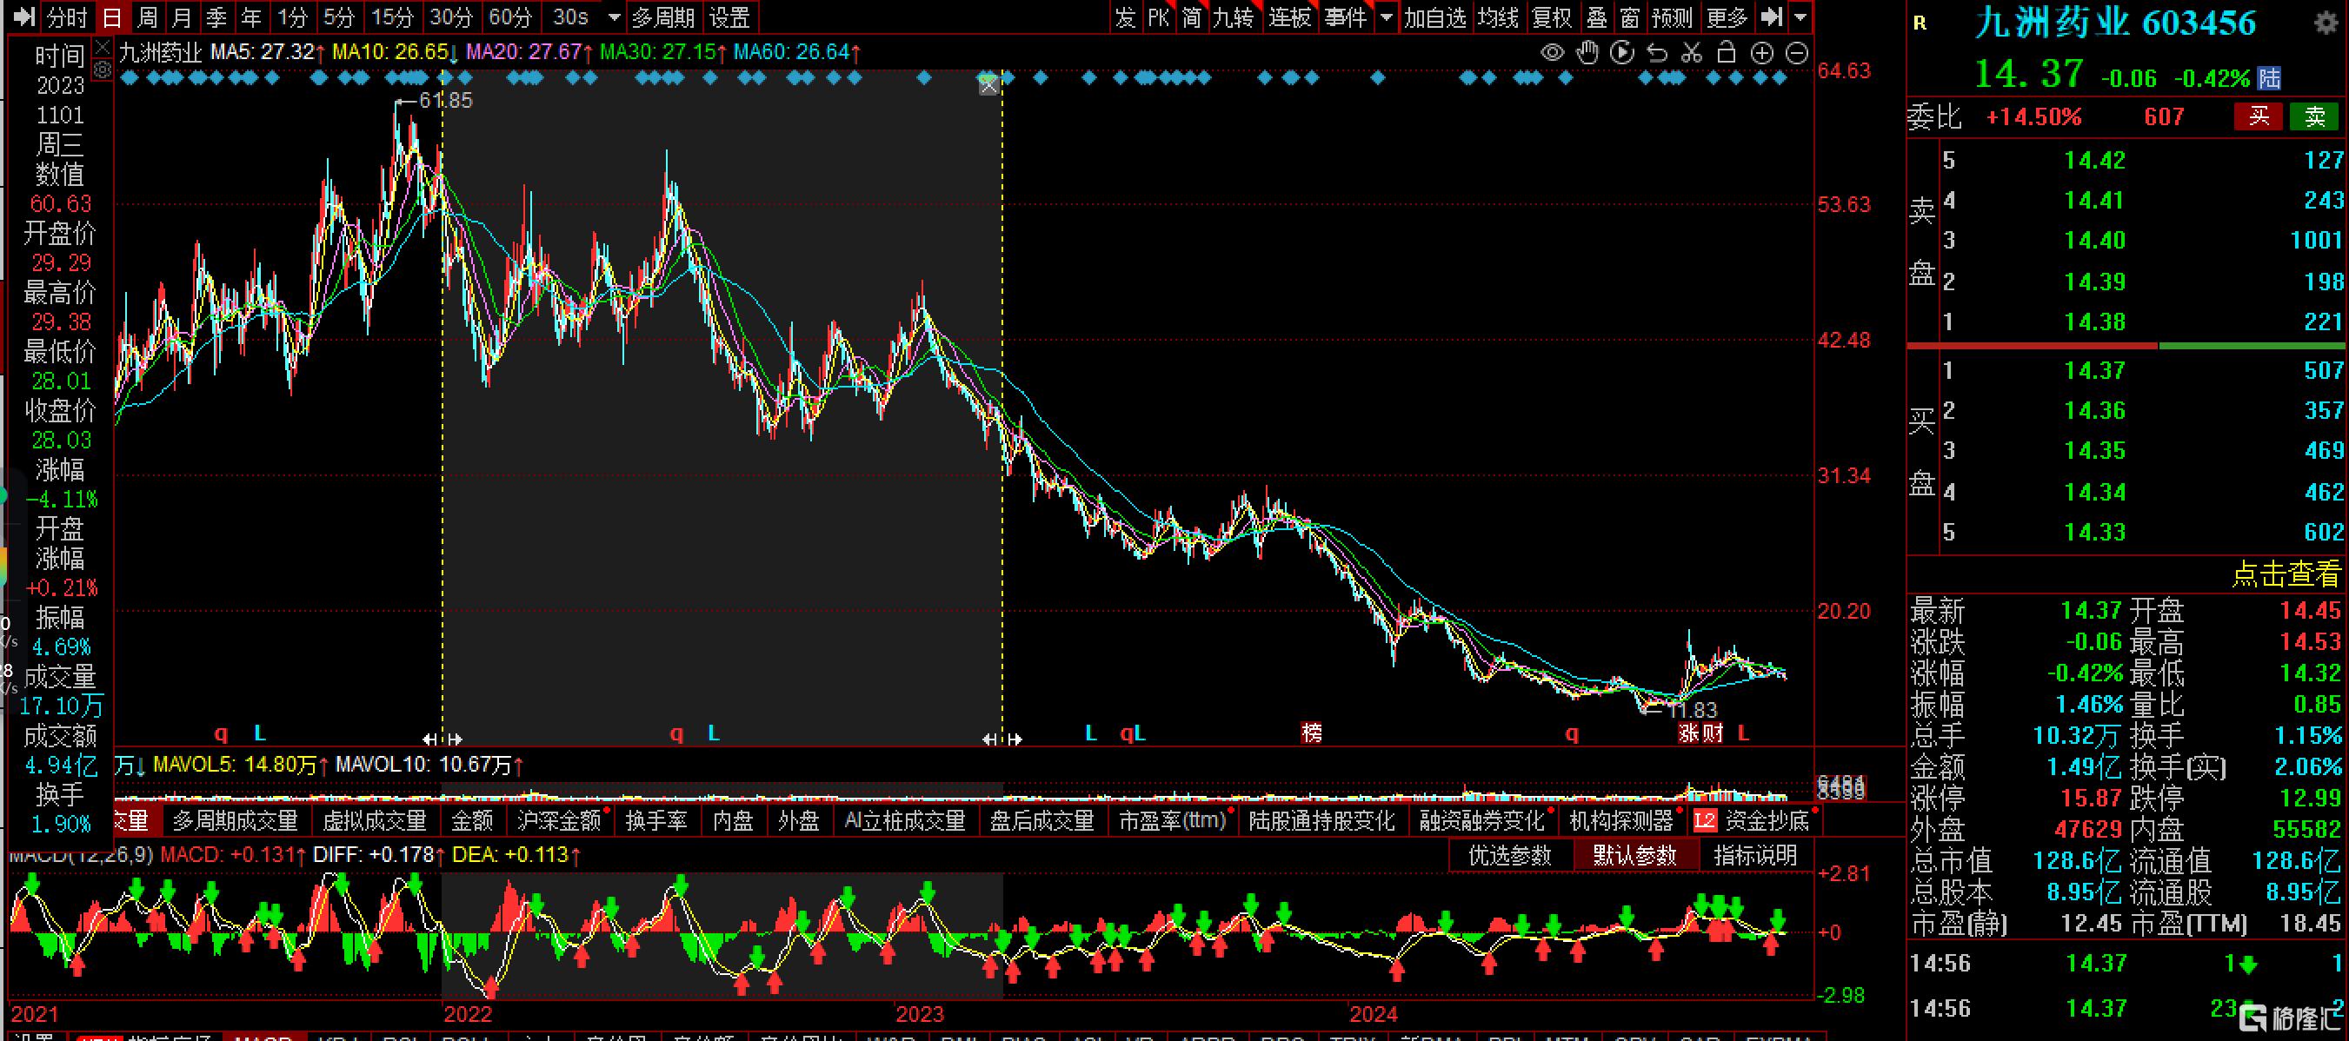Close the info panel with the X icon

click(102, 45)
